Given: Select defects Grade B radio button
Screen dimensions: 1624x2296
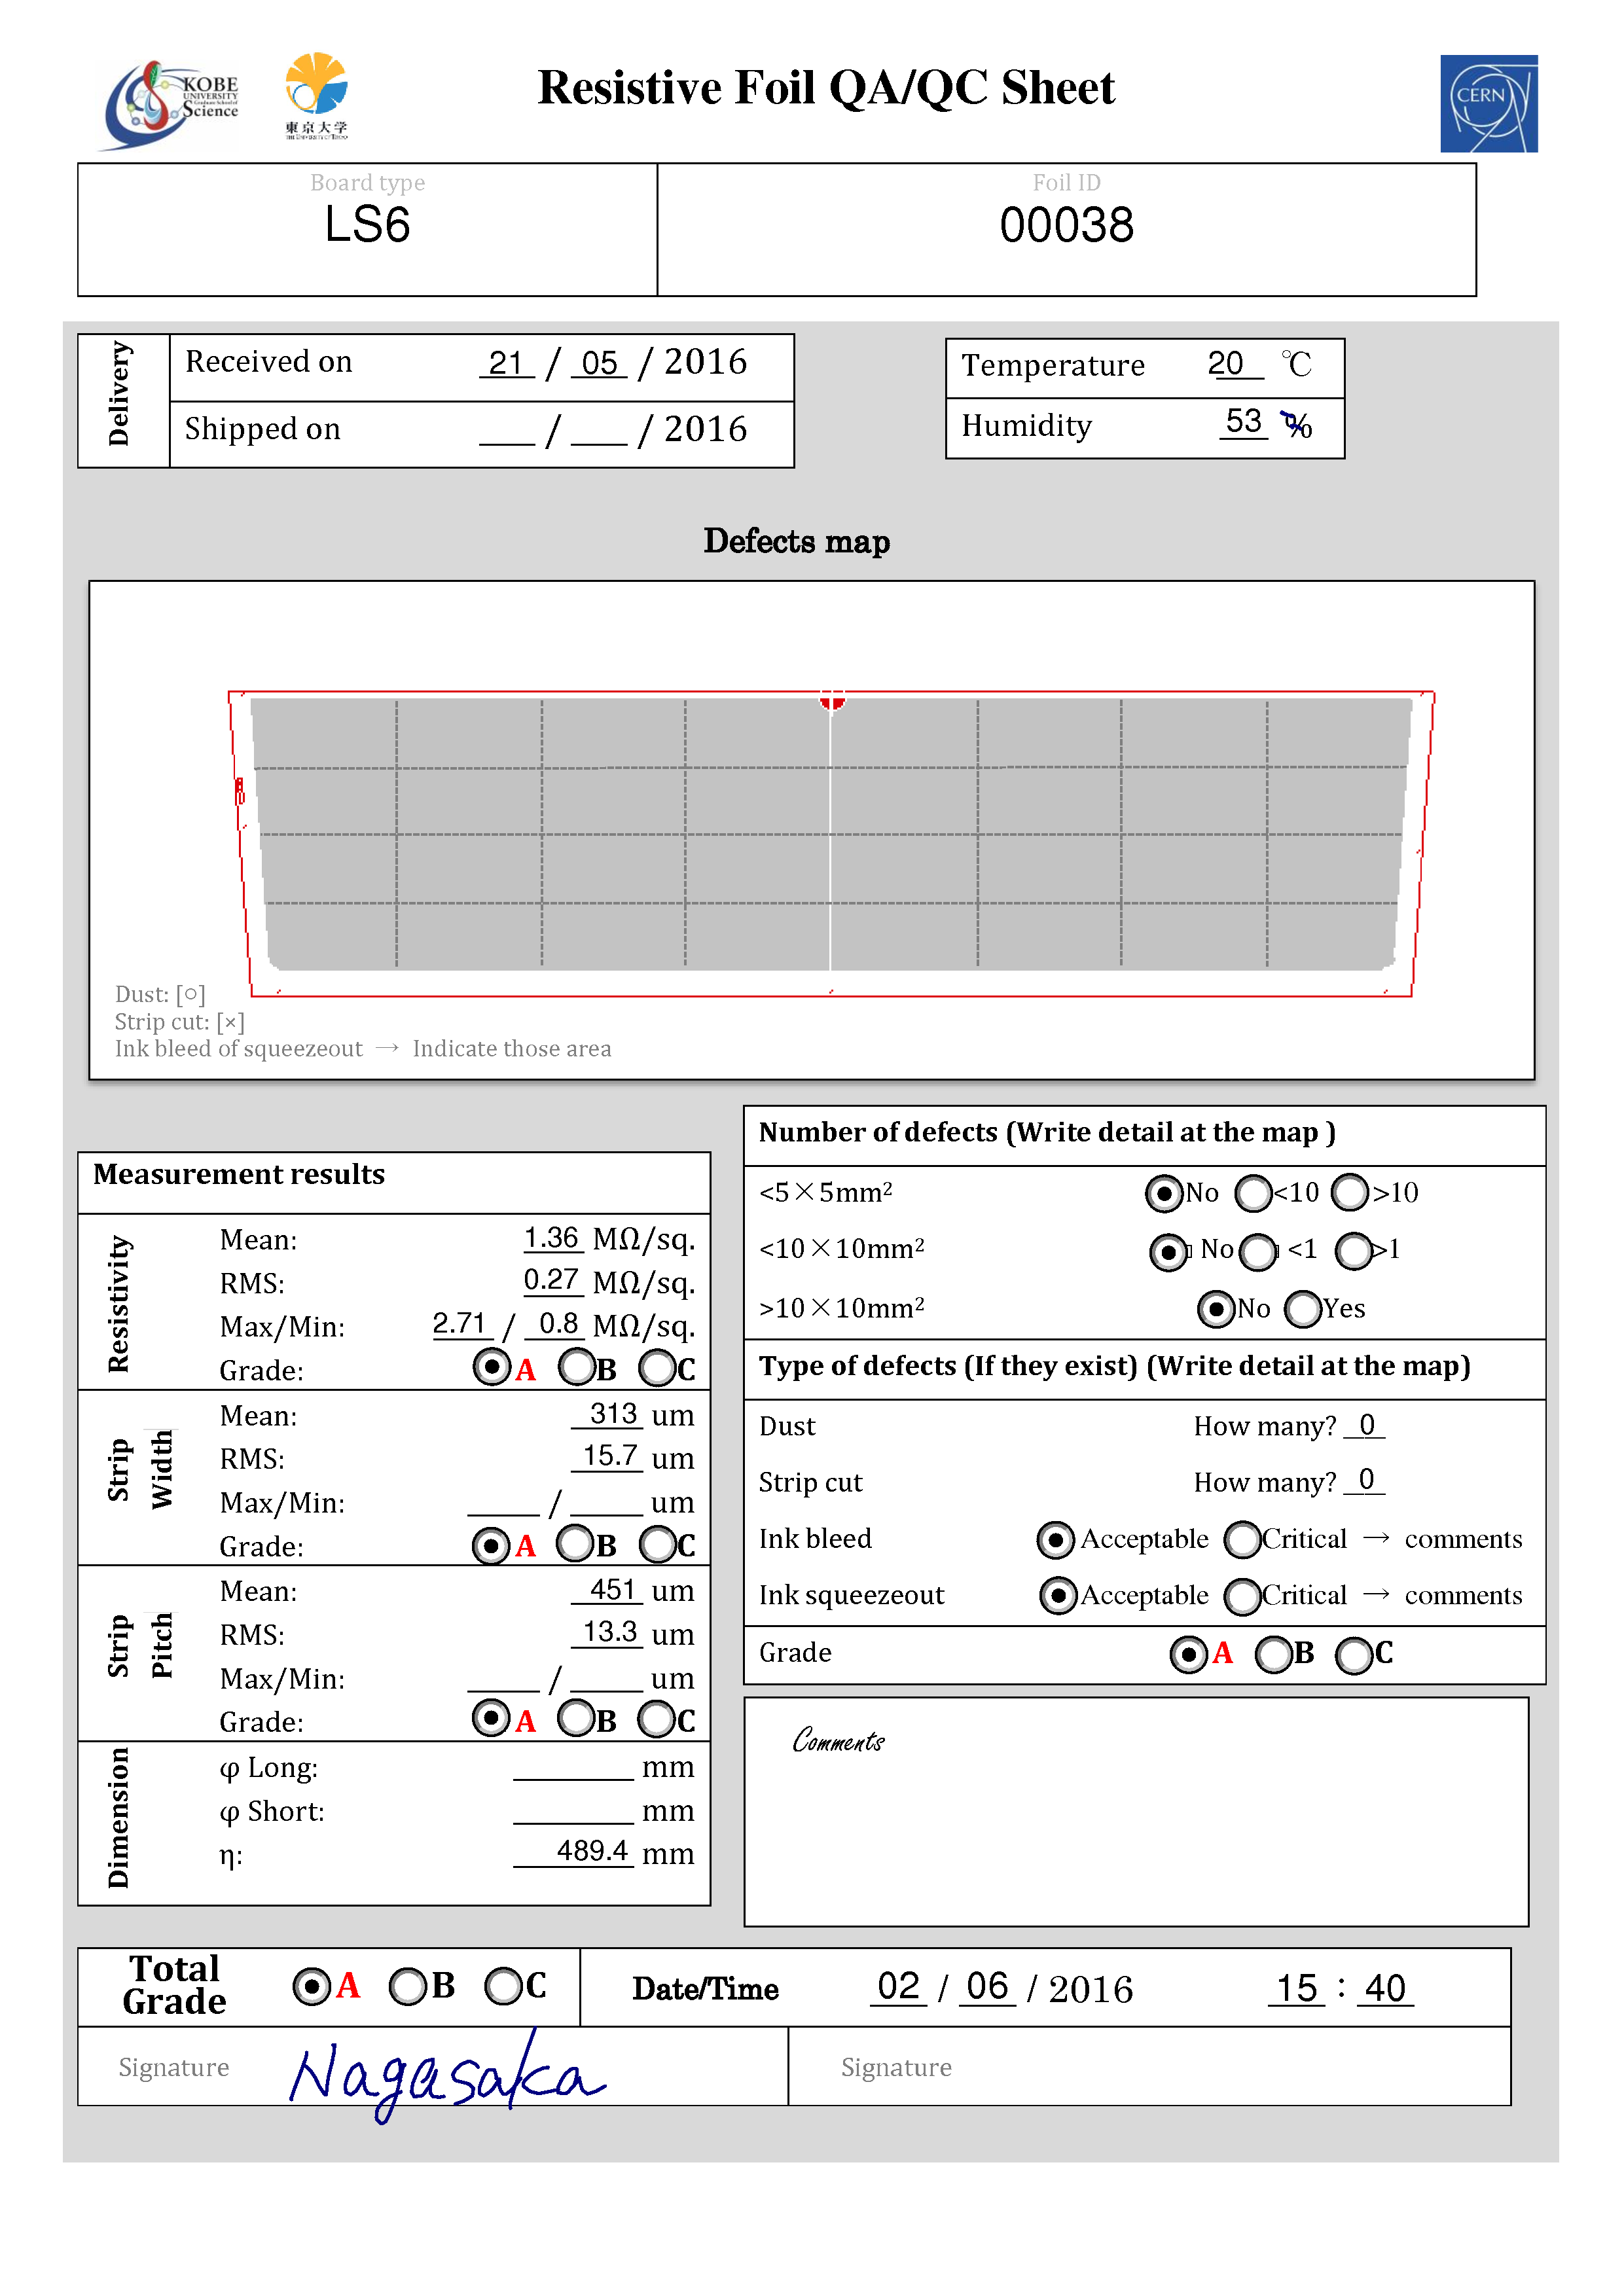Looking at the screenshot, I should (x=1273, y=1654).
